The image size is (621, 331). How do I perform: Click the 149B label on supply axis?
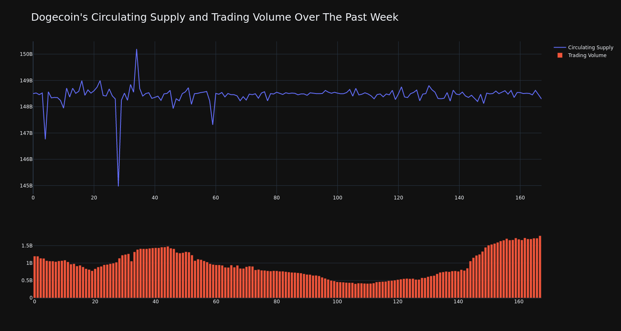(x=26, y=80)
